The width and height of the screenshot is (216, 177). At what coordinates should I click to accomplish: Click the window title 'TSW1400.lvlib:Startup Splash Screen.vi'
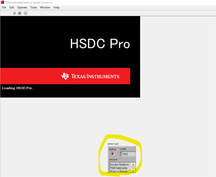[x=29, y=3]
